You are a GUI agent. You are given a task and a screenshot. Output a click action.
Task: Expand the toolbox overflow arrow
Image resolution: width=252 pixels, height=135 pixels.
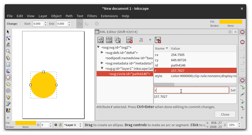coord(8,118)
